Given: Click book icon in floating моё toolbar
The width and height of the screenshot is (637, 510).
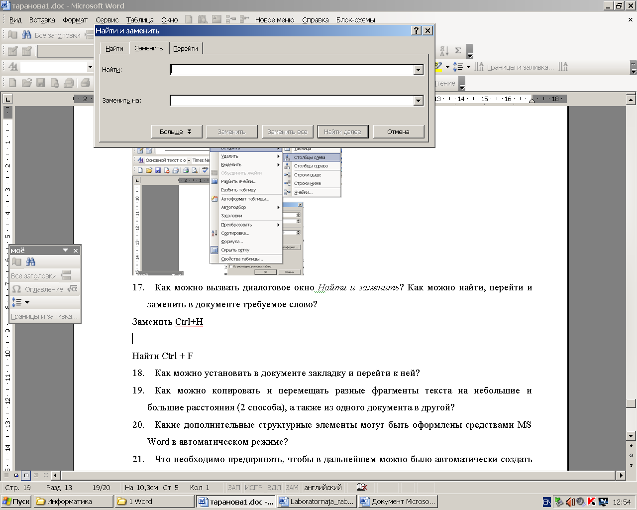Looking at the screenshot, I should click(x=17, y=262).
